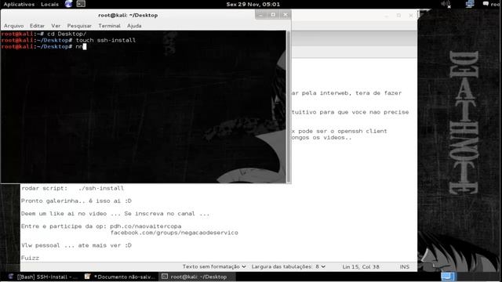
Task: Click the clock showing Sex 29 Nov, 05:01
Action: pyautogui.click(x=253, y=5)
